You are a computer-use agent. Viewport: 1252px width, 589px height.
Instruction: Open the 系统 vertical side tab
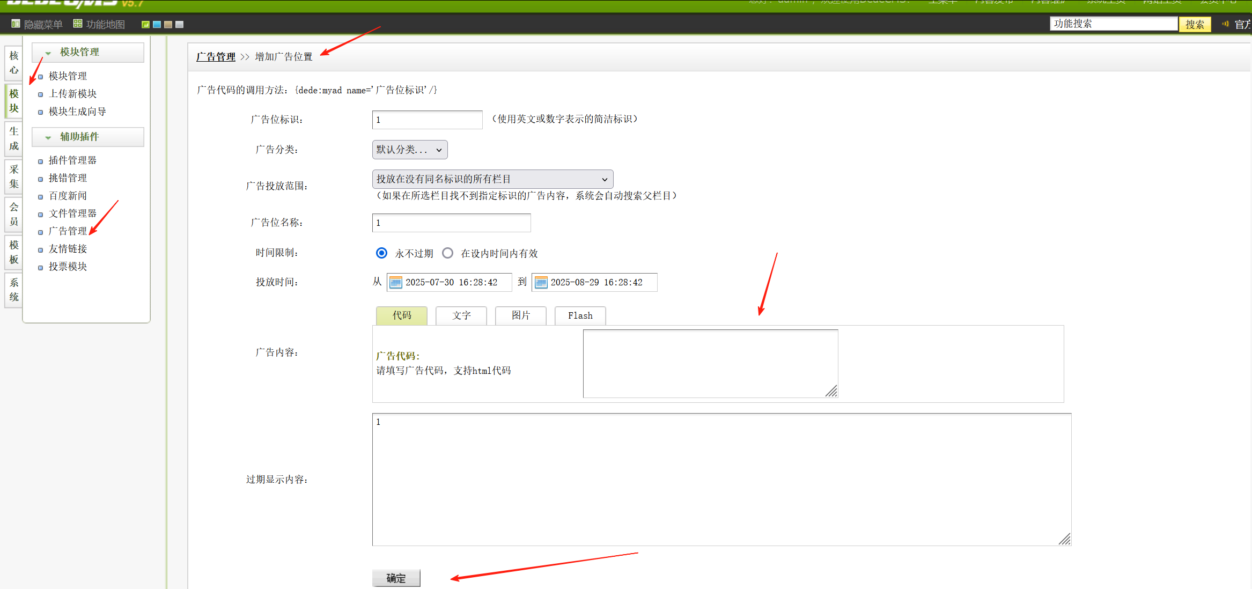pos(13,290)
